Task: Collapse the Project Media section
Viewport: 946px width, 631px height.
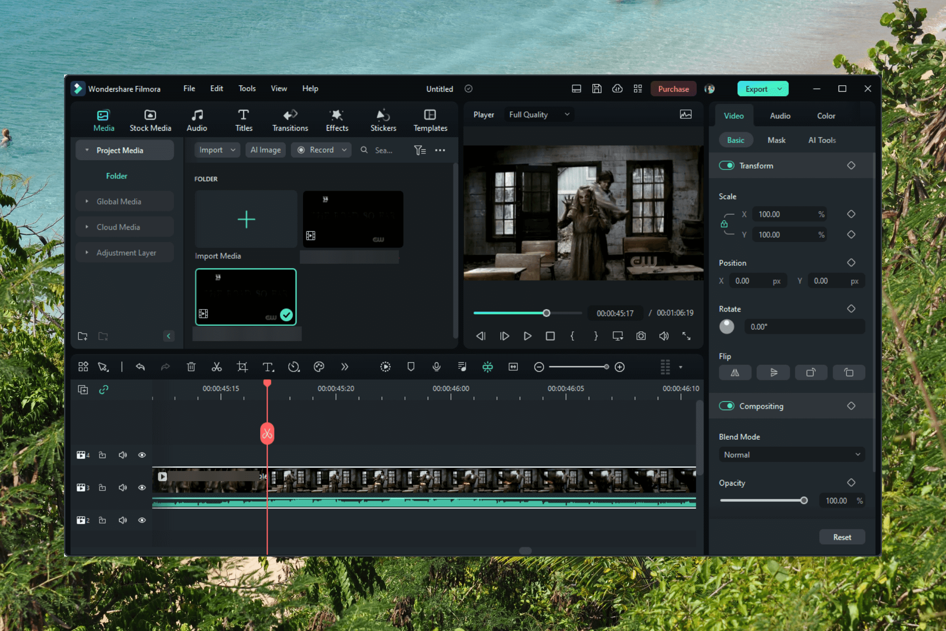Action: [87, 150]
